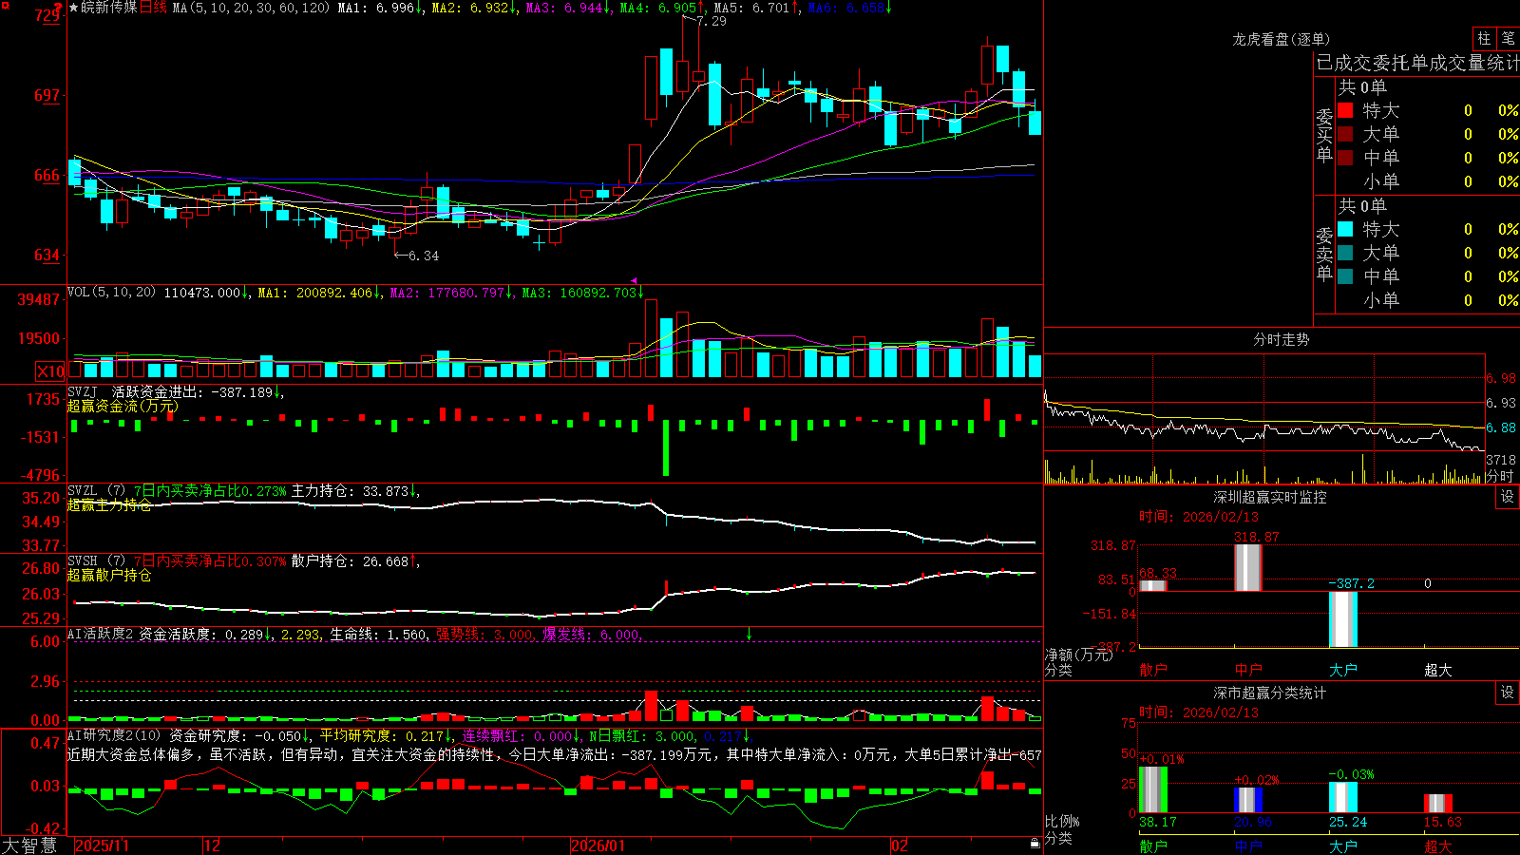Click the 2025/11 timeline date marker
This screenshot has height=855, width=1520.
tap(102, 845)
